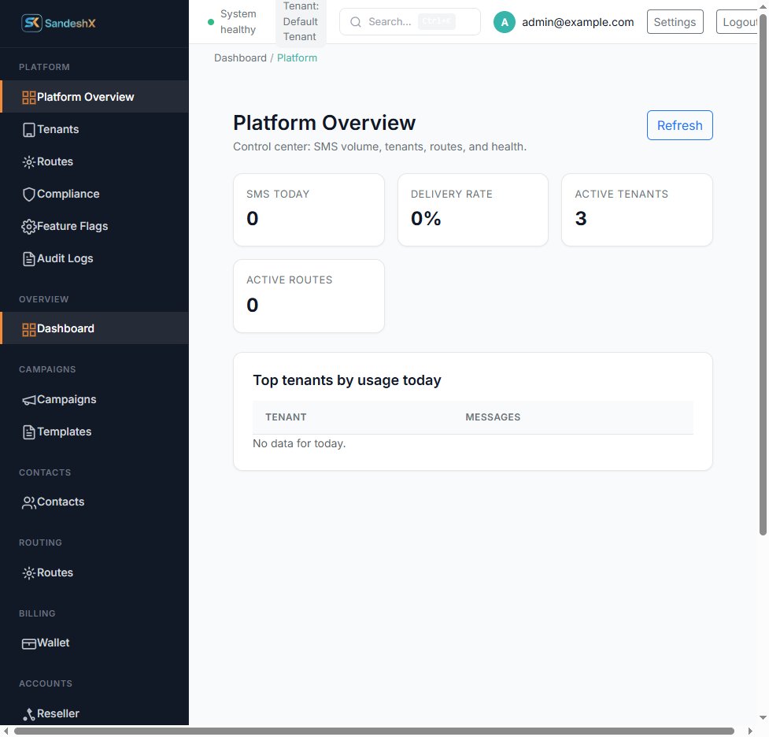Open the Contacts menu item
This screenshot has height=737, width=769.
tap(94, 502)
